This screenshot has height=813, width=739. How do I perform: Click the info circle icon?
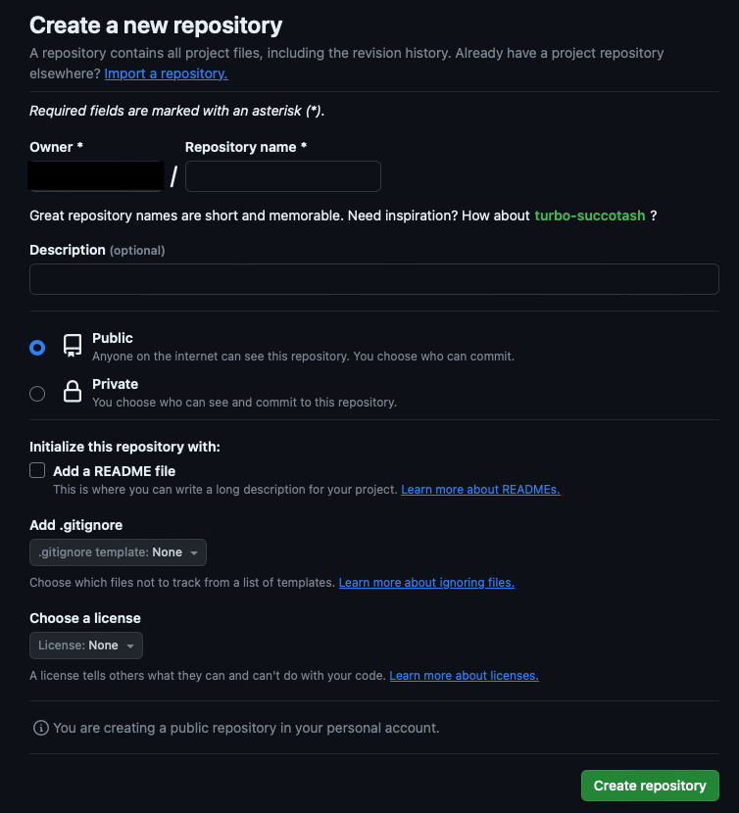[x=41, y=728]
